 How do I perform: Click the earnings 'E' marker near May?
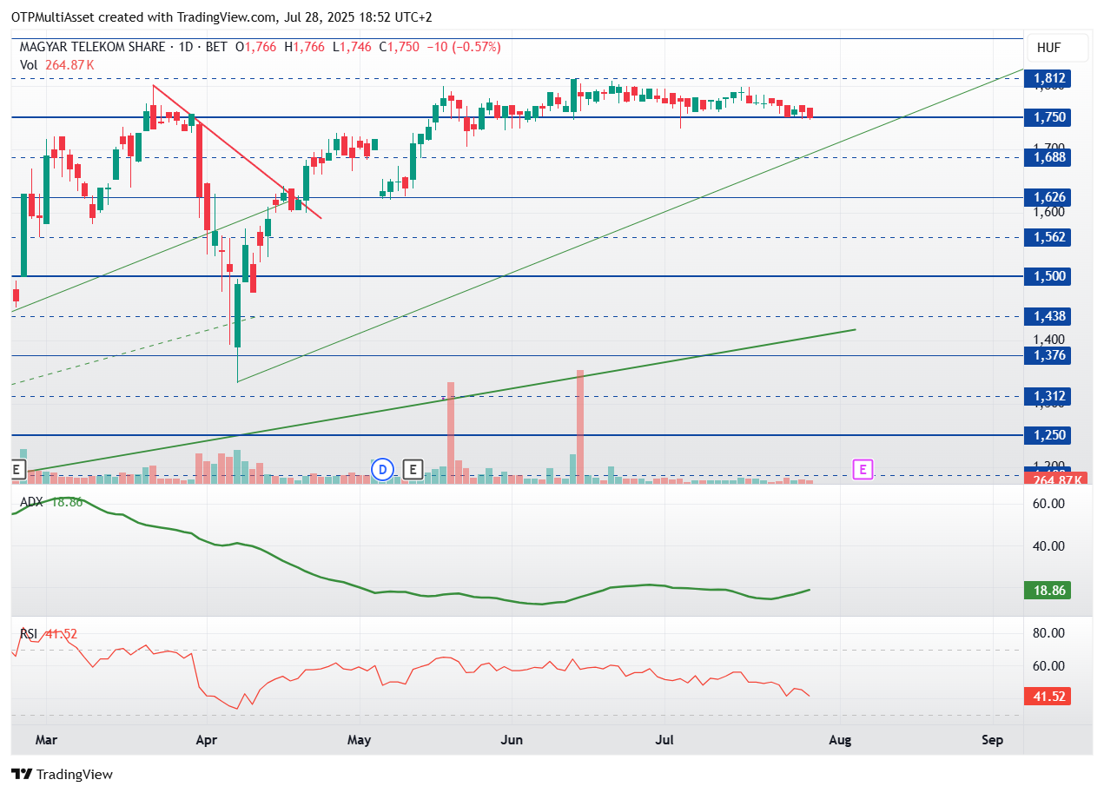pos(413,470)
